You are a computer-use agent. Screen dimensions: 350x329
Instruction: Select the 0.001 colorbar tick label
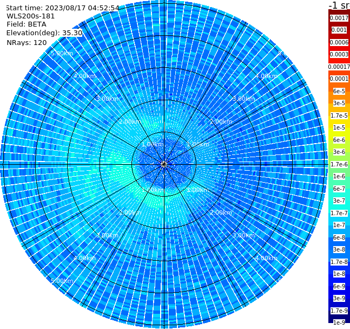339,30
